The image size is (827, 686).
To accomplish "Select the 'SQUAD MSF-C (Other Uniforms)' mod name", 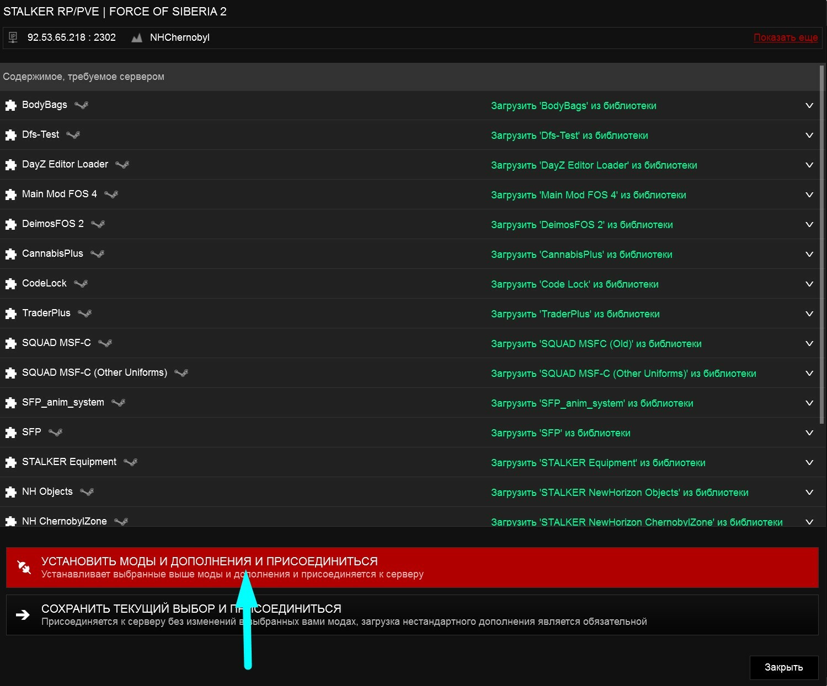I will pos(94,372).
